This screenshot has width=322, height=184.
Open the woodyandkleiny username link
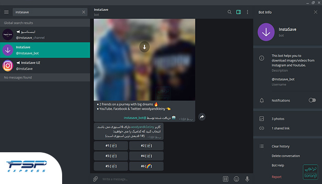tap(142, 127)
